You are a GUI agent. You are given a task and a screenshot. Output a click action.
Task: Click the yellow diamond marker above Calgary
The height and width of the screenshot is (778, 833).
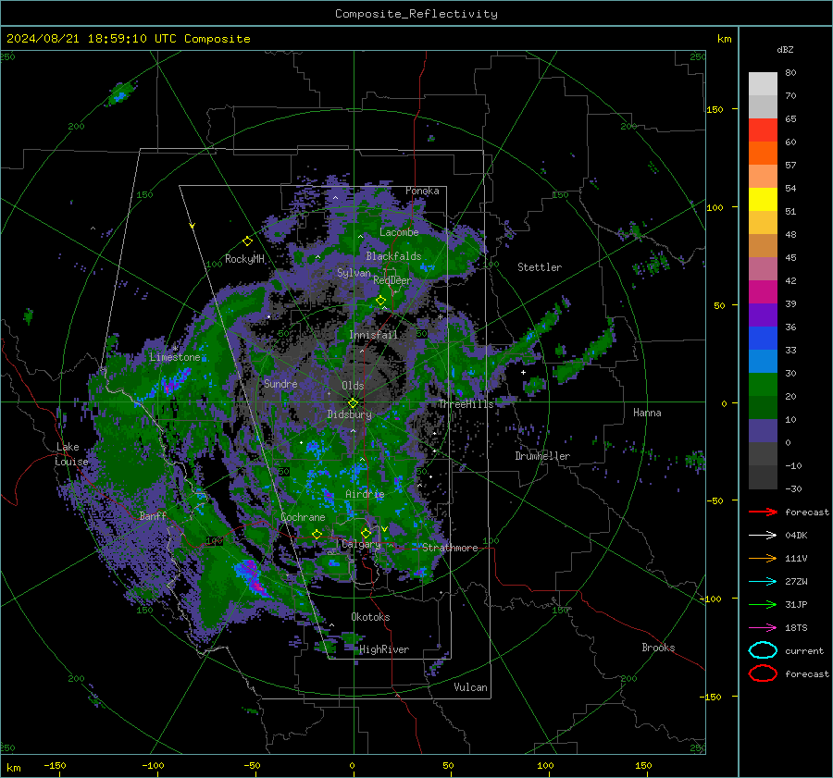366,533
